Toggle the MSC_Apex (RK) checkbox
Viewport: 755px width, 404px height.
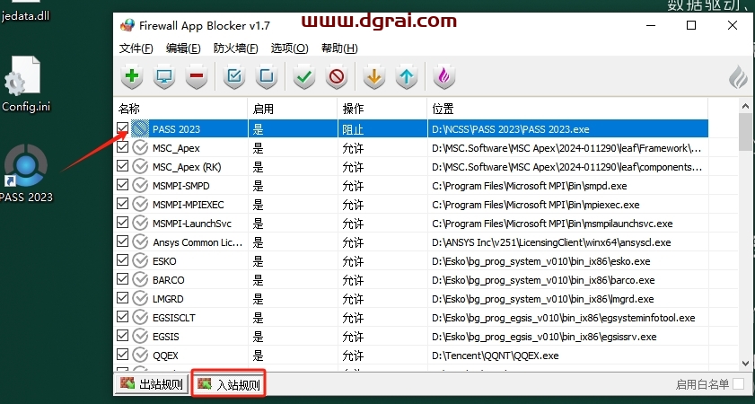coord(123,166)
